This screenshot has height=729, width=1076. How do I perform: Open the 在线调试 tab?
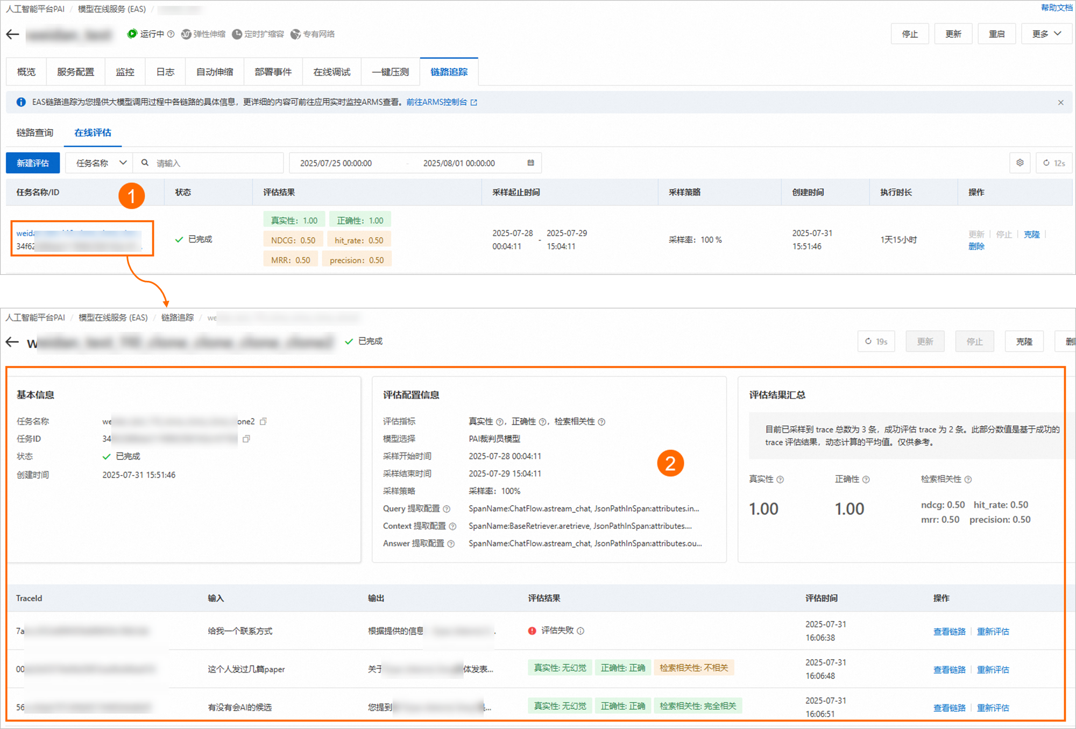pos(332,72)
